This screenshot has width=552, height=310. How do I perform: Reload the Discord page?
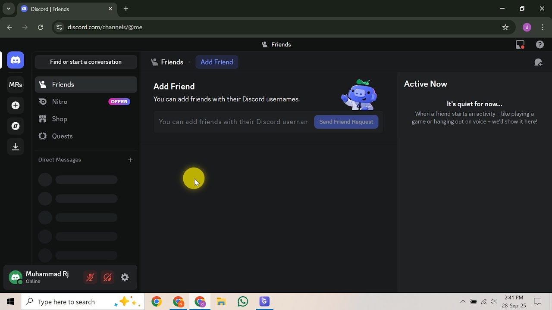point(41,27)
